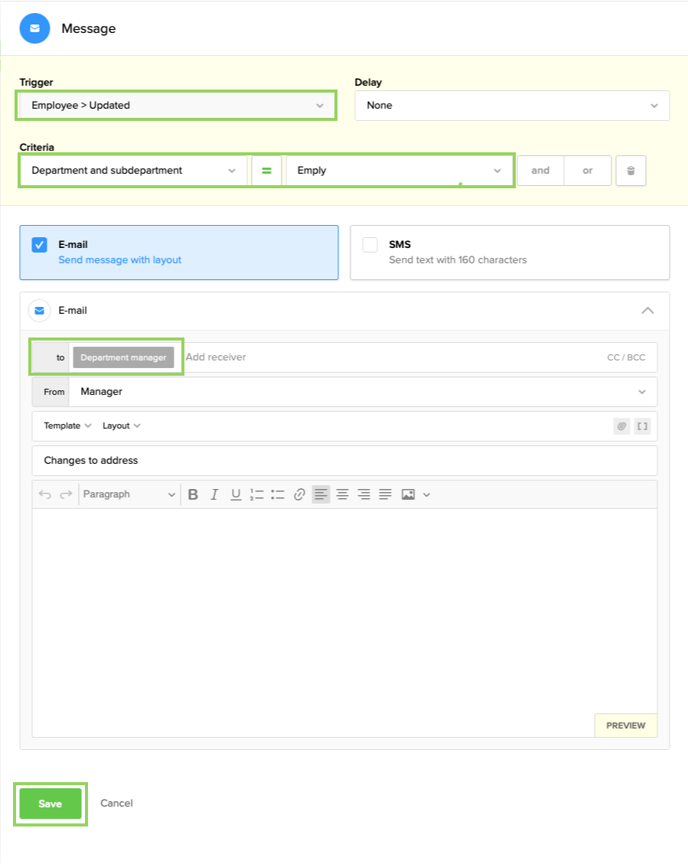Open the Delay dropdown set to None
The image size is (688, 864).
(511, 106)
